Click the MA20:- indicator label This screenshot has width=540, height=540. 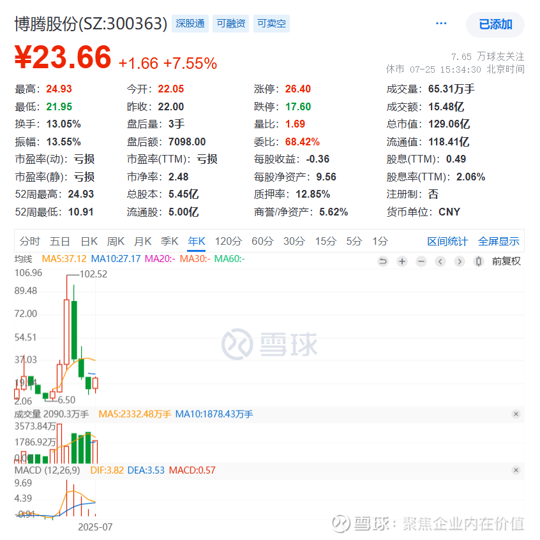pyautogui.click(x=160, y=259)
